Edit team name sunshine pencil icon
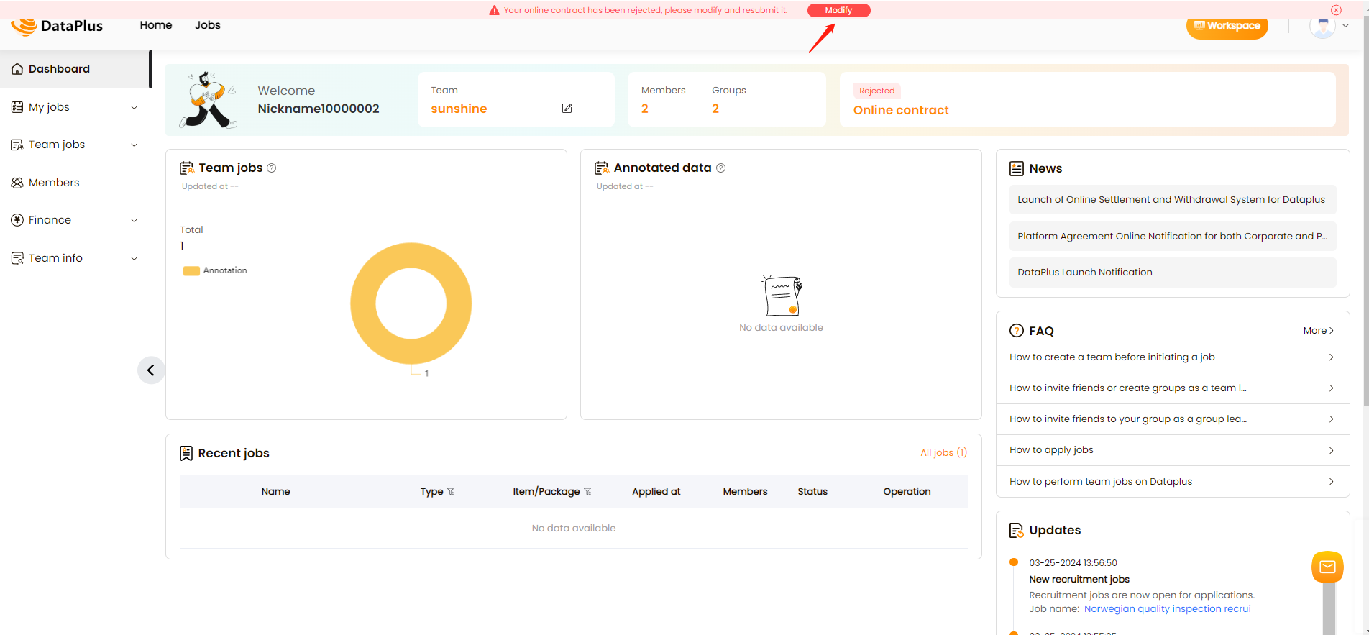The height and width of the screenshot is (635, 1369). coord(567,109)
